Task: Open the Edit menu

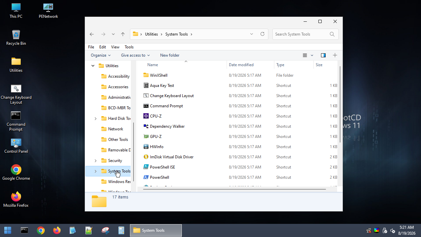Action: [x=103, y=47]
